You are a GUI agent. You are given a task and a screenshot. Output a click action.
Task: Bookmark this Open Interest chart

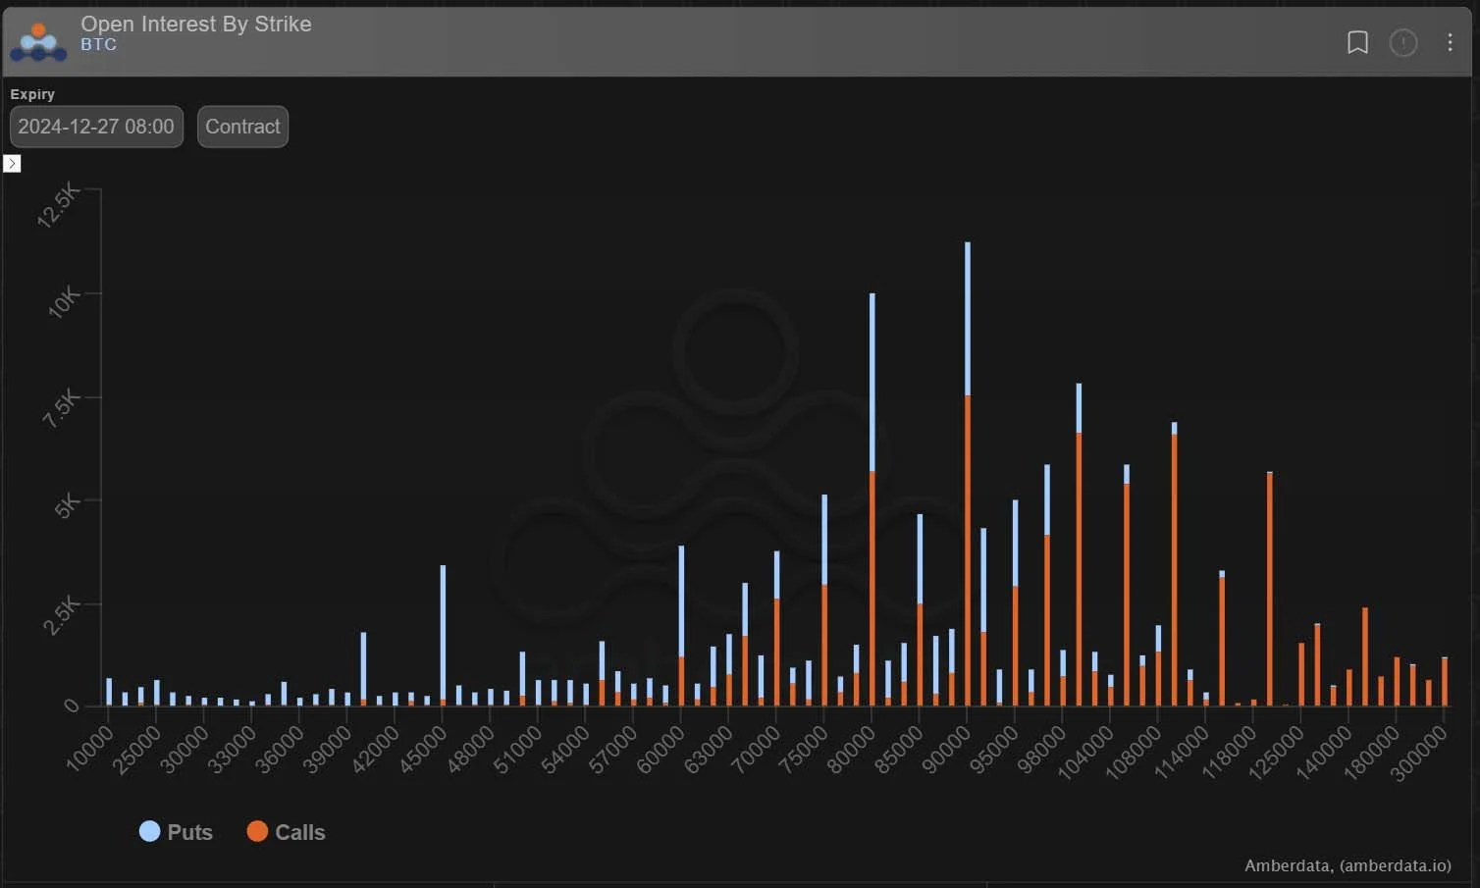point(1357,42)
